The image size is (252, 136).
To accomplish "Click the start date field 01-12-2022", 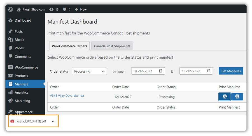I will (148, 71).
